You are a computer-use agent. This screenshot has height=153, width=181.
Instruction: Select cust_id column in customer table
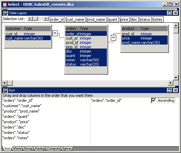click(28, 34)
